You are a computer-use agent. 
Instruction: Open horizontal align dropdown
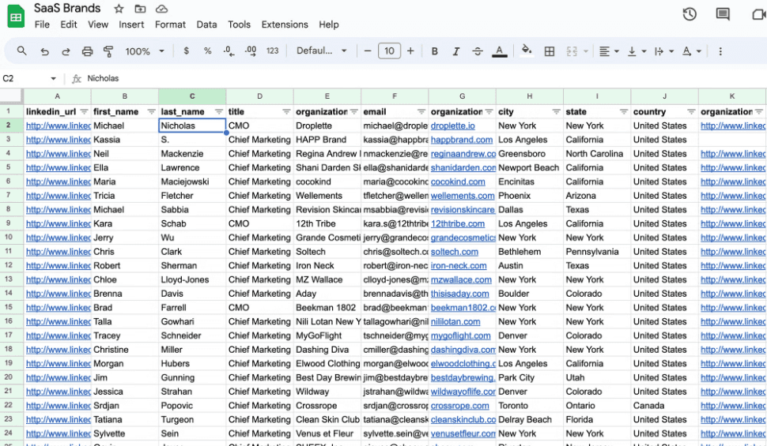point(609,51)
